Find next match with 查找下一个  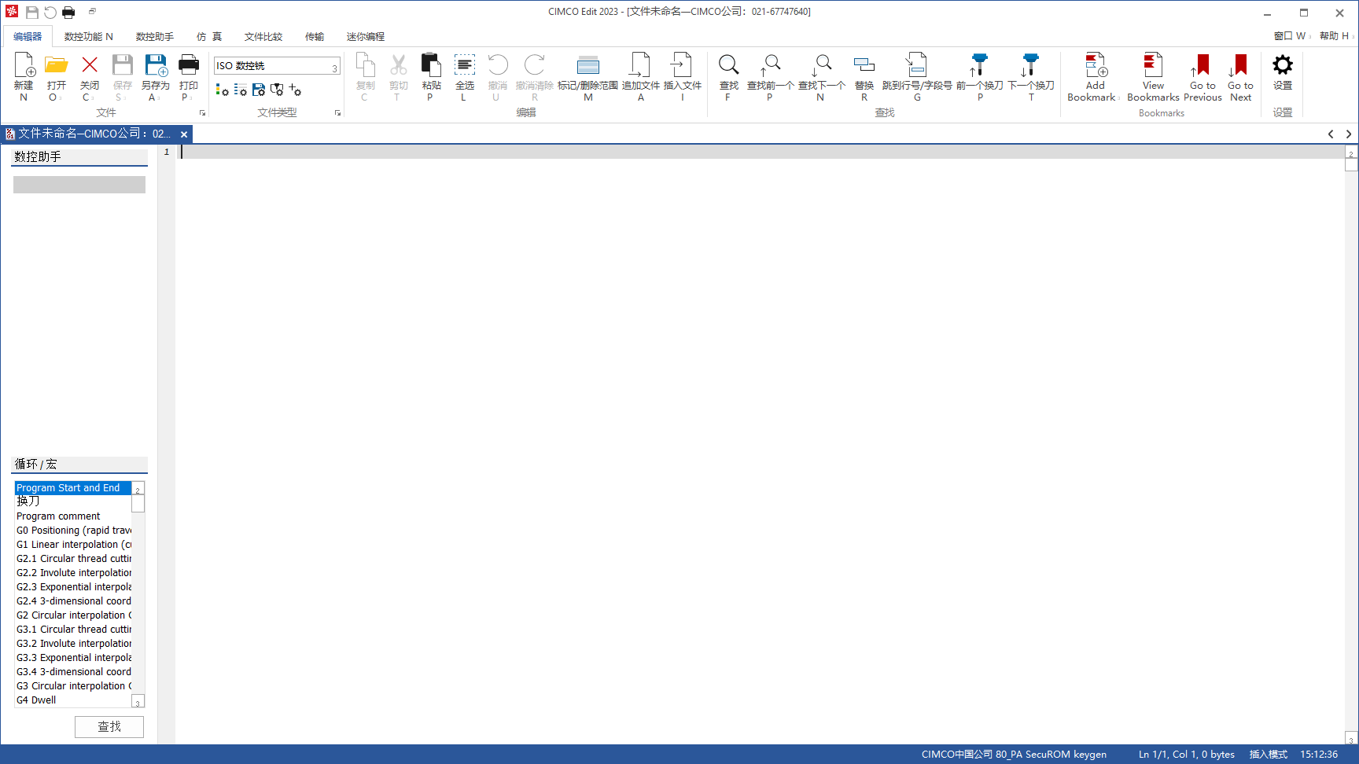[821, 76]
